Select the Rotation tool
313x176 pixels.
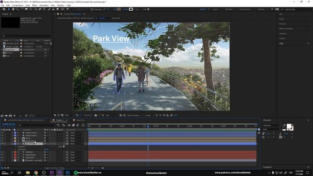(x=22, y=9)
